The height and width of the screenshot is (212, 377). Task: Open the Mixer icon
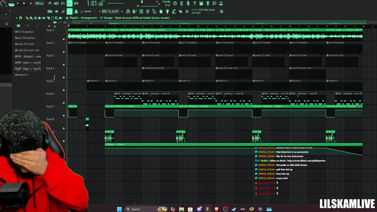point(148,11)
